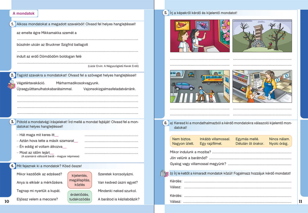Click the exercise 3 number badge
The image size is (308, 213).
click(x=12, y=122)
